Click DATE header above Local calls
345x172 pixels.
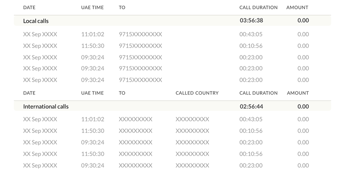click(x=29, y=7)
